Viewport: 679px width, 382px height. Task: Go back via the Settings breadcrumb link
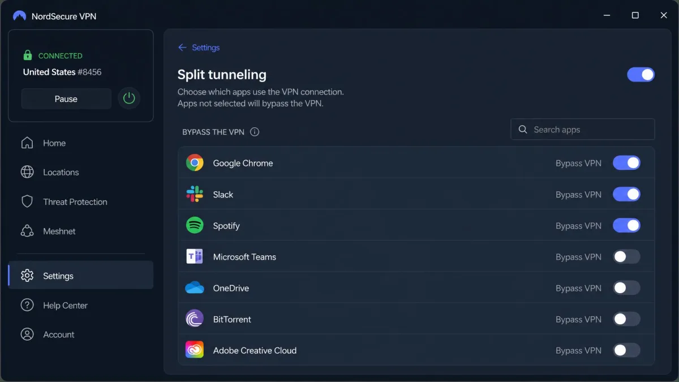[x=205, y=48]
